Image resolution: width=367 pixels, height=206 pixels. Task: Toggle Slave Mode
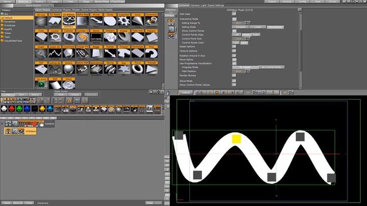(234, 81)
